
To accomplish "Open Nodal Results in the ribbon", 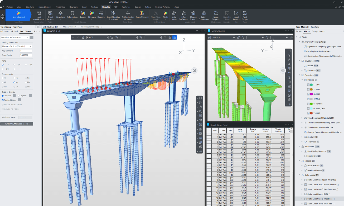I will tap(236, 16).
